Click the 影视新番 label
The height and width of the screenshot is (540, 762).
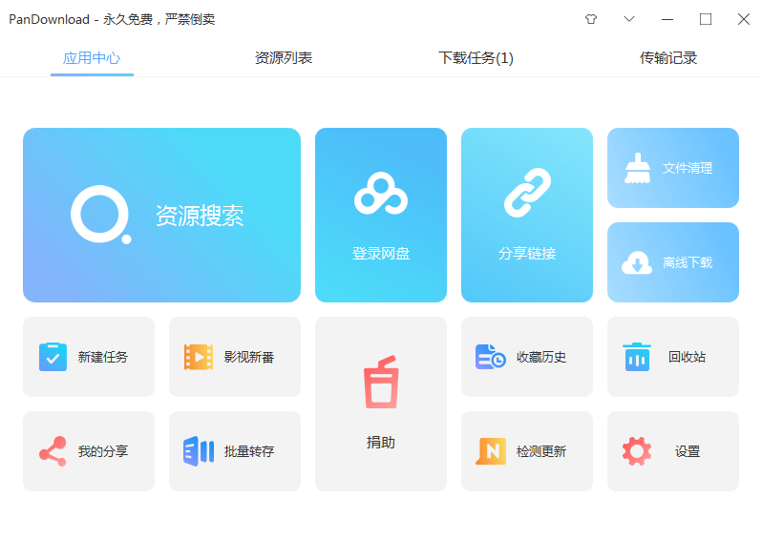(249, 357)
